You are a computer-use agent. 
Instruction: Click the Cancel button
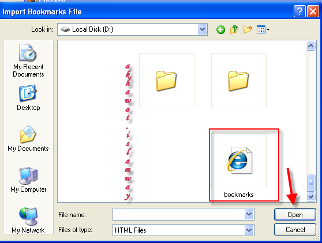(295, 230)
